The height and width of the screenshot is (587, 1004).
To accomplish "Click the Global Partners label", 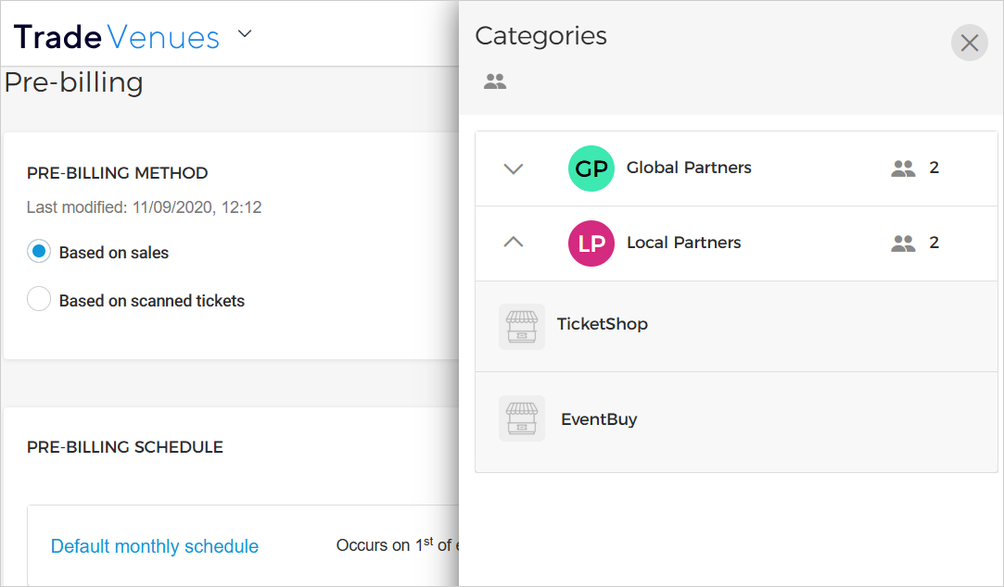I will click(x=689, y=168).
